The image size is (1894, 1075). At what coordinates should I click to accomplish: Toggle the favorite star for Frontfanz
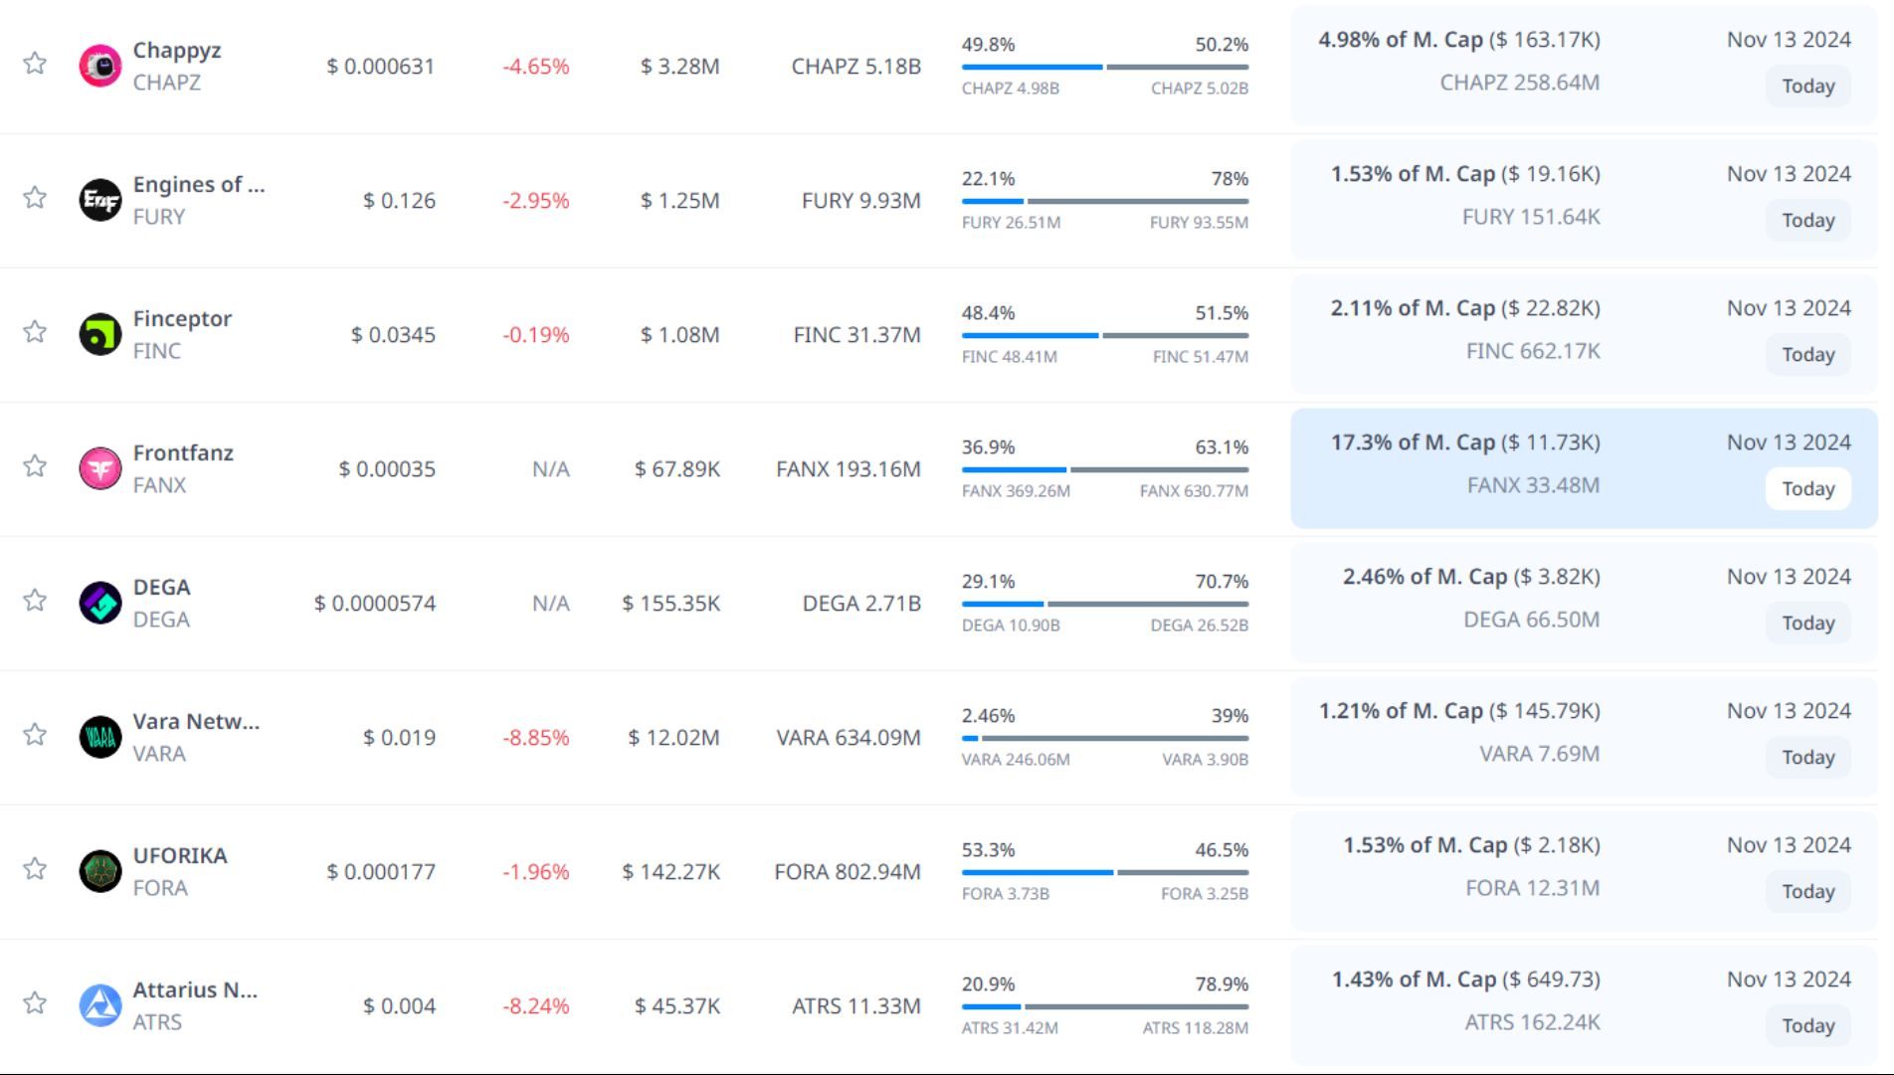click(x=35, y=466)
